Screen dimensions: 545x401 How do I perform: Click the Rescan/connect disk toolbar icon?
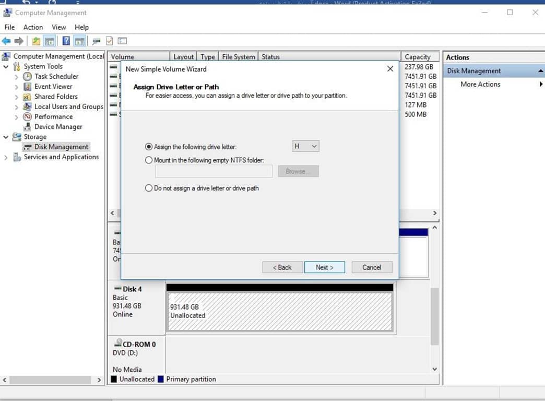[96, 41]
